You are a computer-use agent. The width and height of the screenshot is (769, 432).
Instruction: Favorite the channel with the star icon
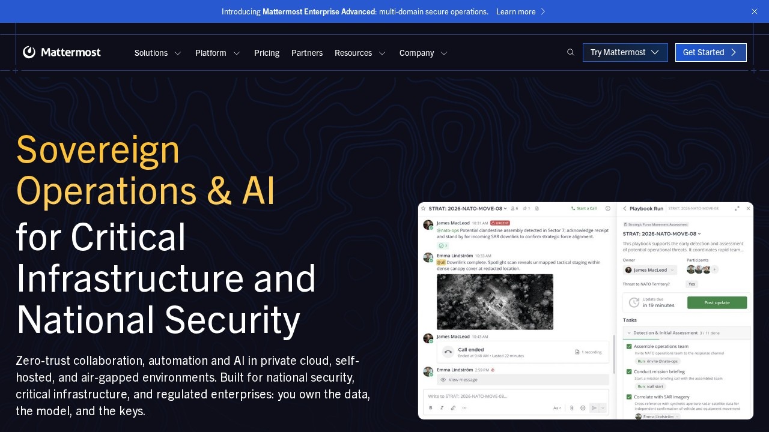point(424,208)
